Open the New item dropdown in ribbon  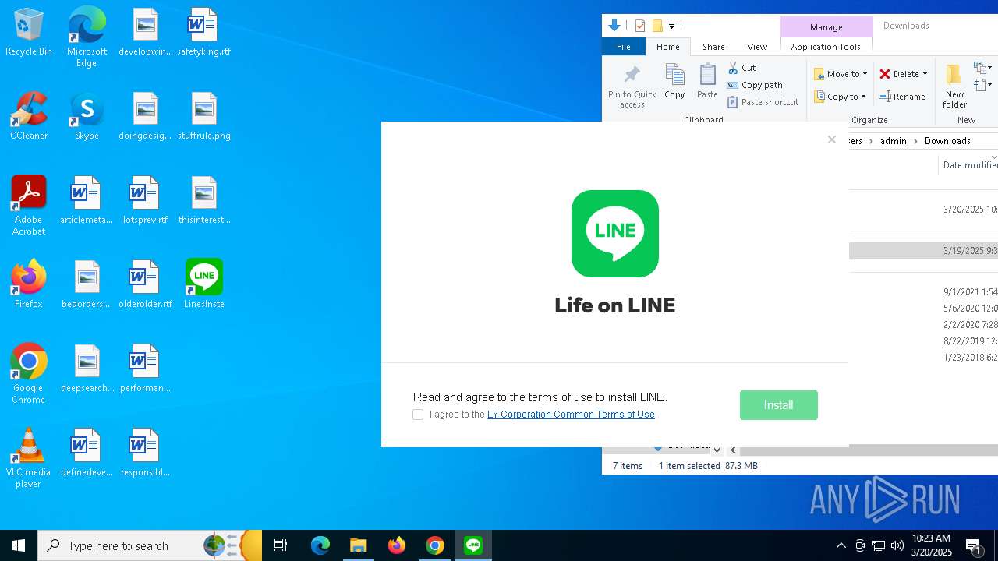[982, 68]
